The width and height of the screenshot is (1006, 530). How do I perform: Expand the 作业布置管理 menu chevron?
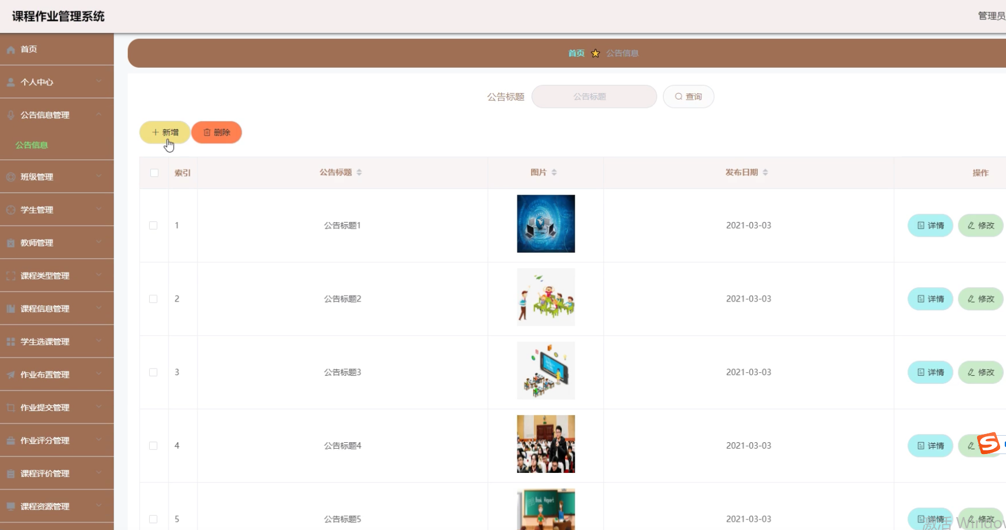click(99, 373)
